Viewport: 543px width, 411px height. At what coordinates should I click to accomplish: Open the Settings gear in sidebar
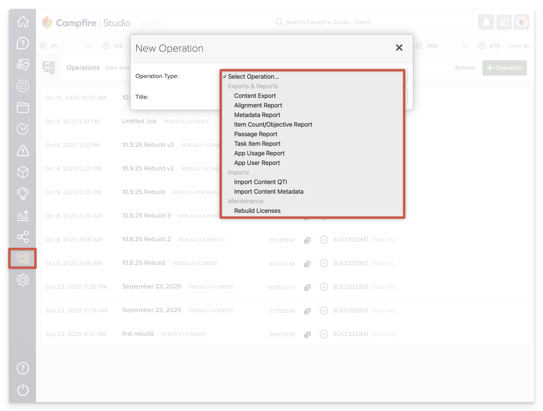[23, 280]
